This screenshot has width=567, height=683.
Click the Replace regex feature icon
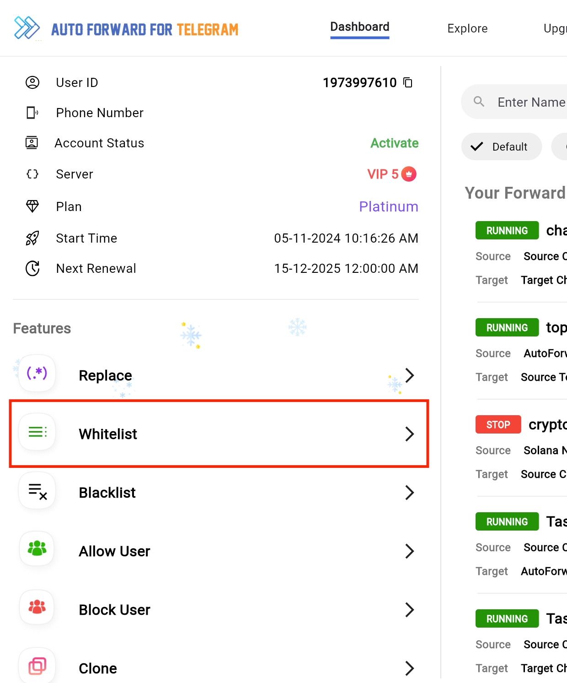(37, 374)
